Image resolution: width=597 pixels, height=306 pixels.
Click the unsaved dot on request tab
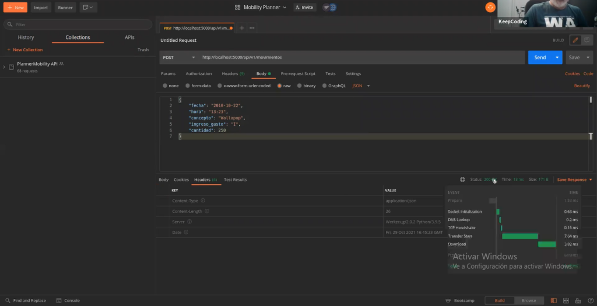click(231, 28)
